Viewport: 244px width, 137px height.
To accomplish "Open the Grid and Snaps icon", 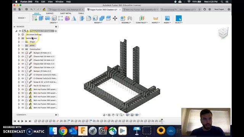I will [x=132, y=115].
